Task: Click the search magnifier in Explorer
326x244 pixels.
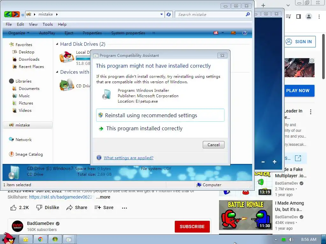Action: pyautogui.click(x=248, y=14)
